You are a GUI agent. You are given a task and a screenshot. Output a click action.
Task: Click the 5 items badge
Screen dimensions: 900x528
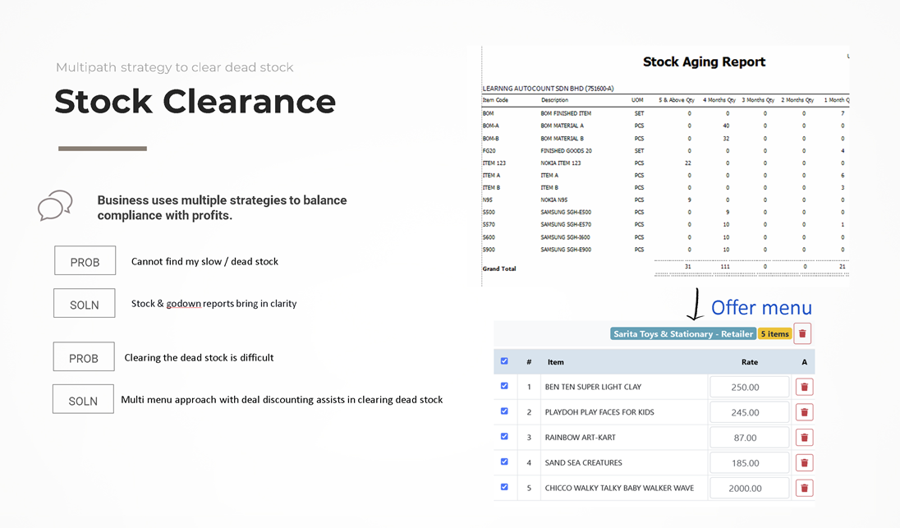775,334
